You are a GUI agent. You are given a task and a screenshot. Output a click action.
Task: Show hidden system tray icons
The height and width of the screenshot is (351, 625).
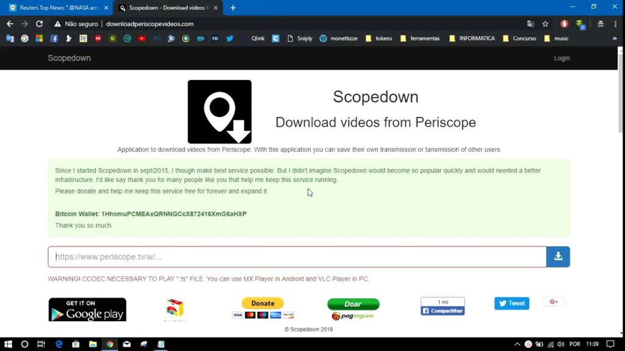(x=517, y=344)
